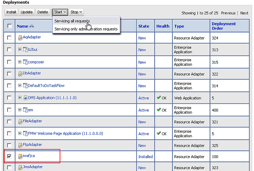Expand the b2bui deployment tree node
This screenshot has width=254, height=171.
(x=19, y=49)
